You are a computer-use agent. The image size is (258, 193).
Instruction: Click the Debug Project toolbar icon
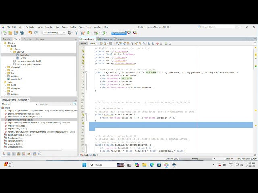coord(96,33)
